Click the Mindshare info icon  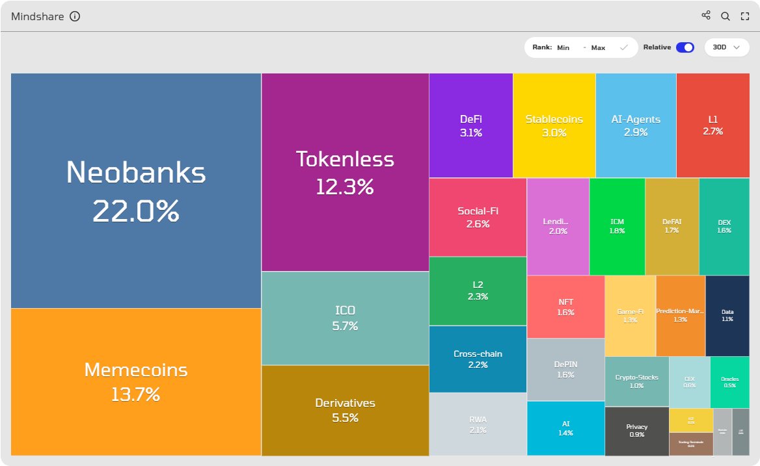(x=75, y=16)
